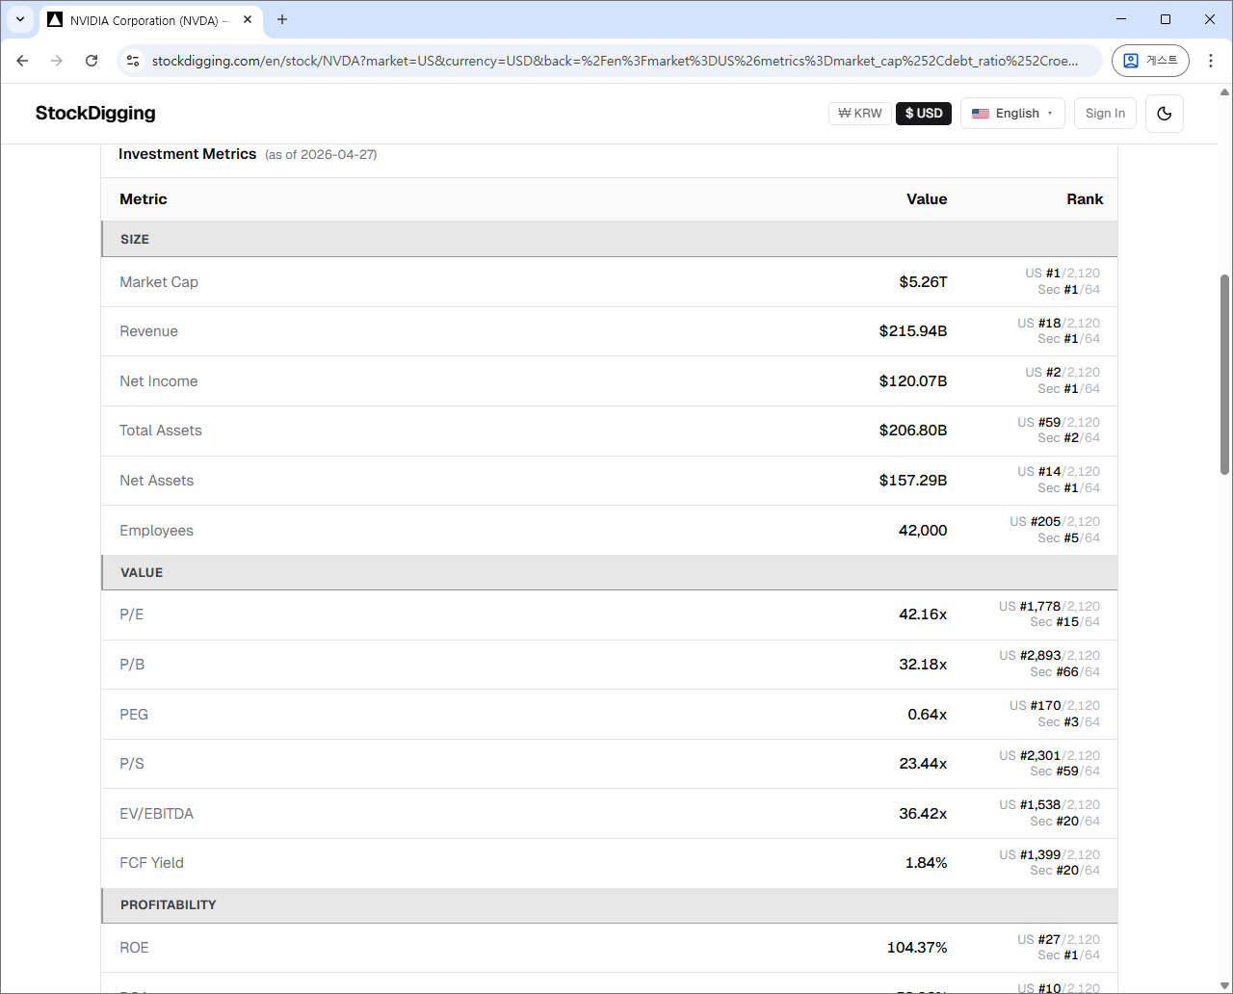Click the US #2,301 P/S rank
The height and width of the screenshot is (994, 1233).
pos(1049,756)
